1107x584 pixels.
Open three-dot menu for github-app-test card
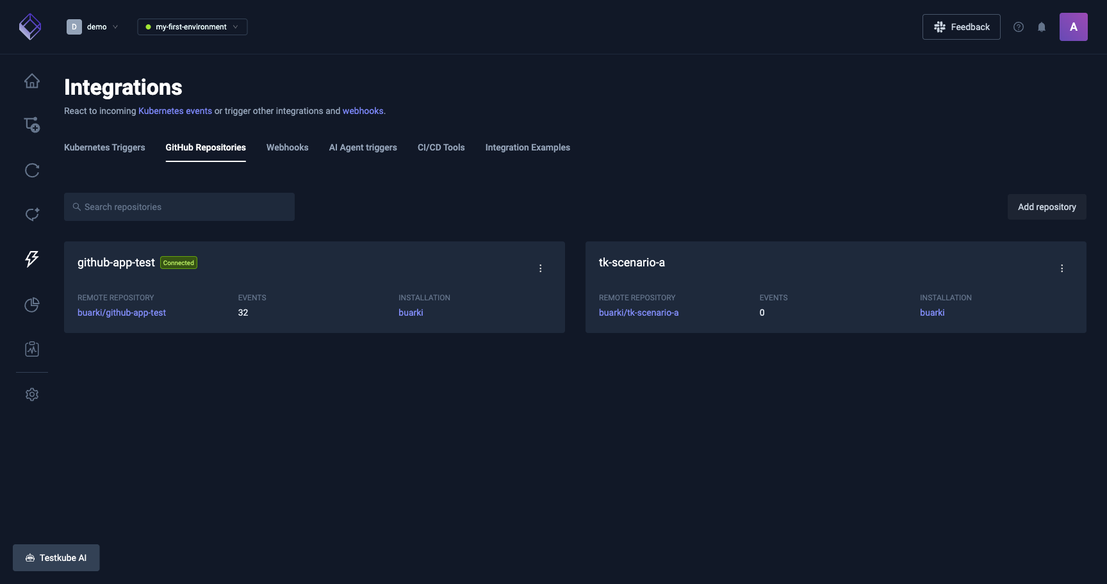point(541,268)
